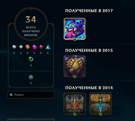Image resolution: width=135 pixels, height=121 pixels.
Task: Click the magnifying glass search icon
Action: tap(11, 95)
